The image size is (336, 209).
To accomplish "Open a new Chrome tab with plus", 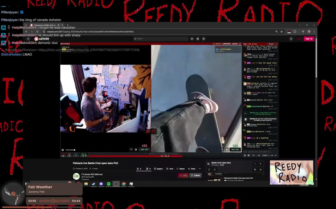I will [x=68, y=25].
